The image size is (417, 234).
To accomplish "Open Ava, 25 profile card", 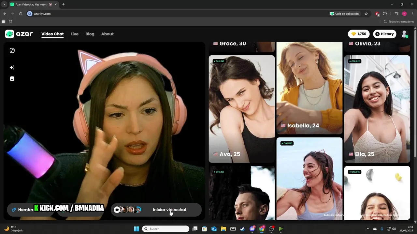I will [x=242, y=109].
